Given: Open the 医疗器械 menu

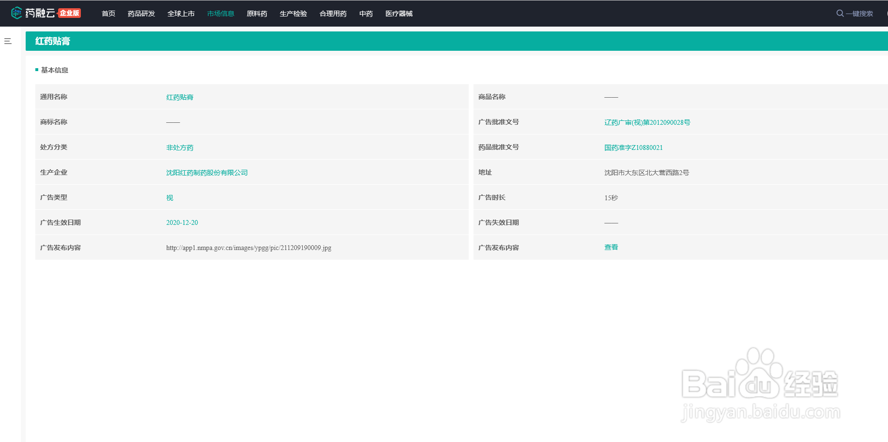Looking at the screenshot, I should [x=399, y=14].
